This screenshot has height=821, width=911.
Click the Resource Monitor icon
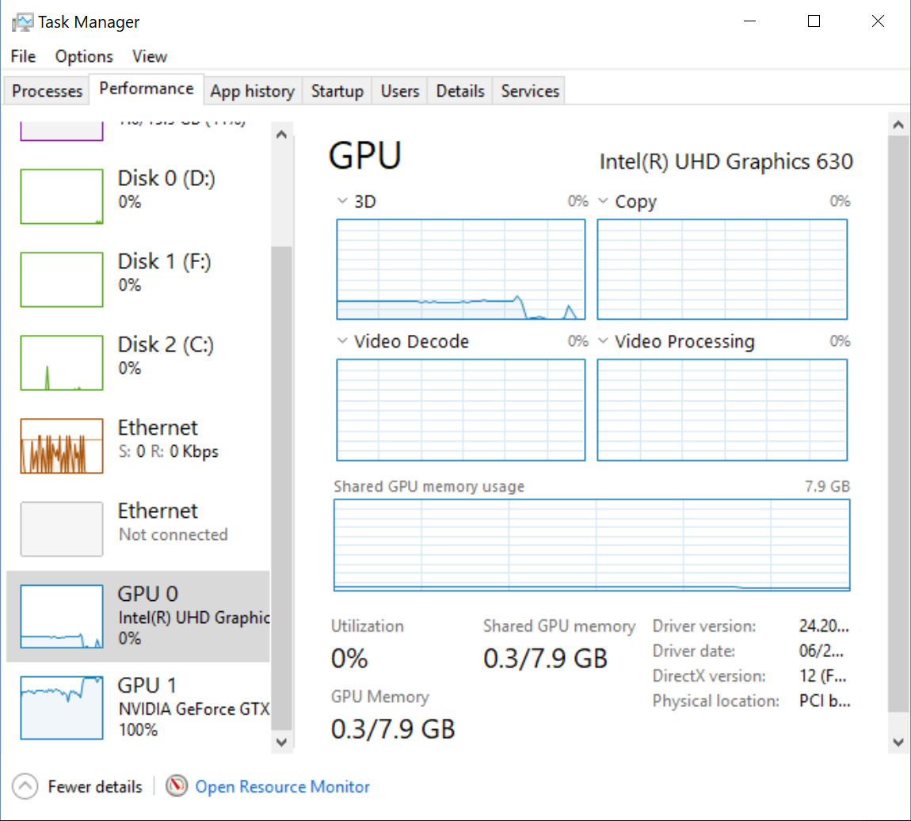(177, 786)
